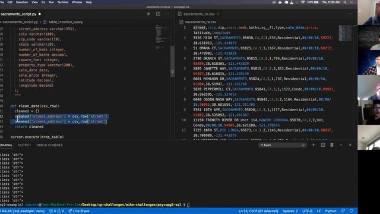Viewport: 380px width, 214px height.
Task: Click the left editor vertical scrollbar
Action: click(x=173, y=61)
